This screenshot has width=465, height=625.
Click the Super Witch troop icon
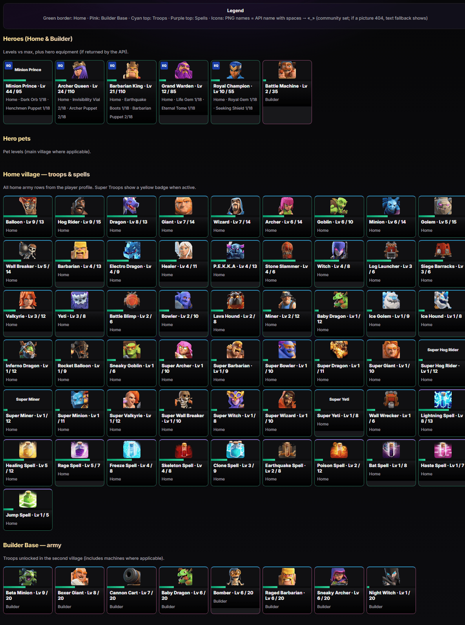click(x=235, y=400)
